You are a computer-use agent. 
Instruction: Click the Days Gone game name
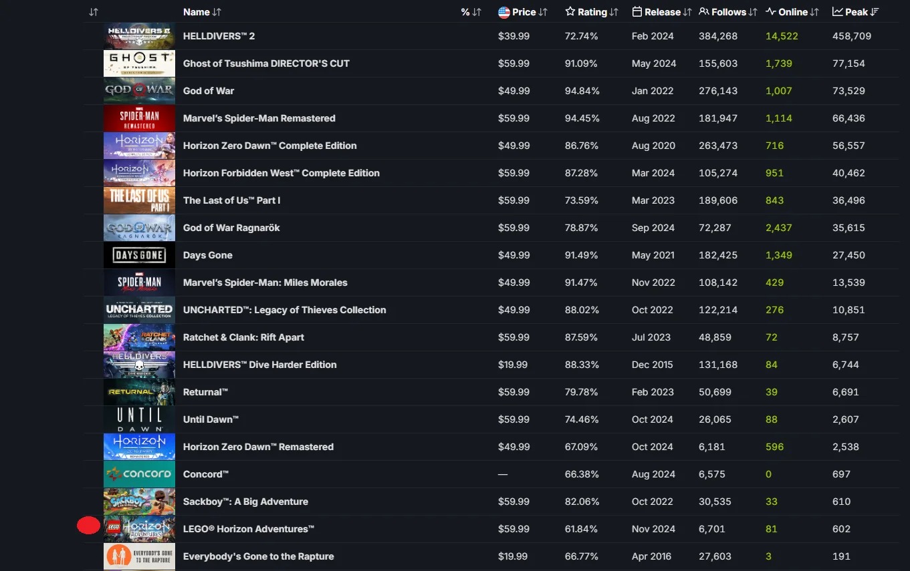[208, 255]
